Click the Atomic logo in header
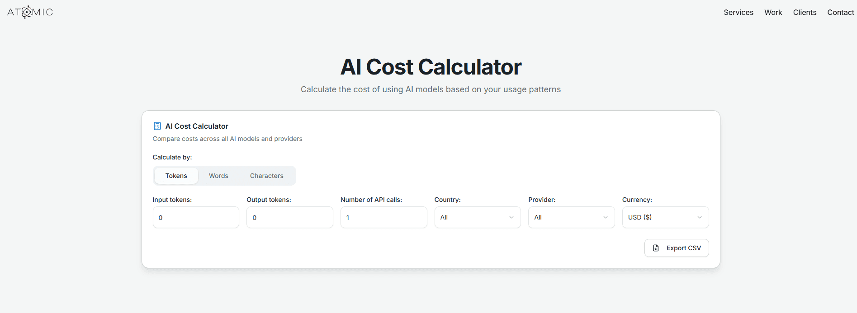The image size is (857, 313). point(30,12)
